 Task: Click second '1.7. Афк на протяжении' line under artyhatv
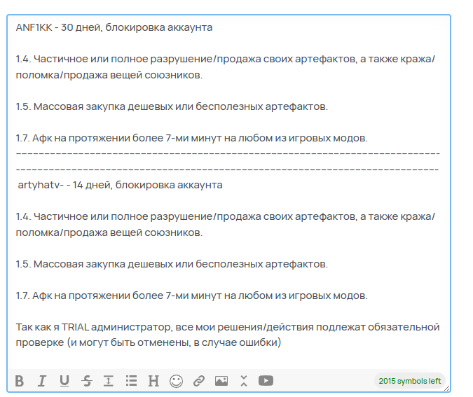(x=191, y=295)
